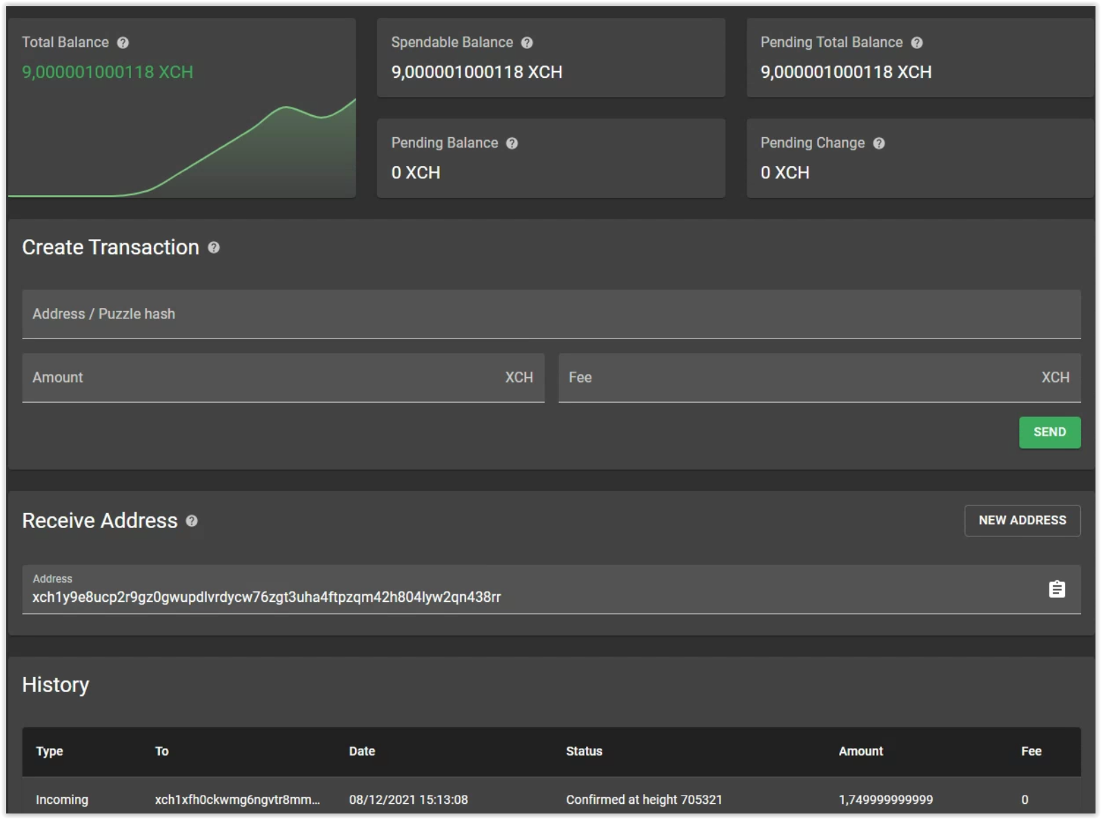
Task: Open the Total Balance help tooltip icon
Action: [x=123, y=43]
